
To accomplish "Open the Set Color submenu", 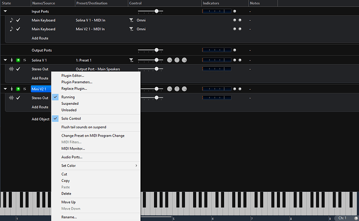I will point(96,166).
